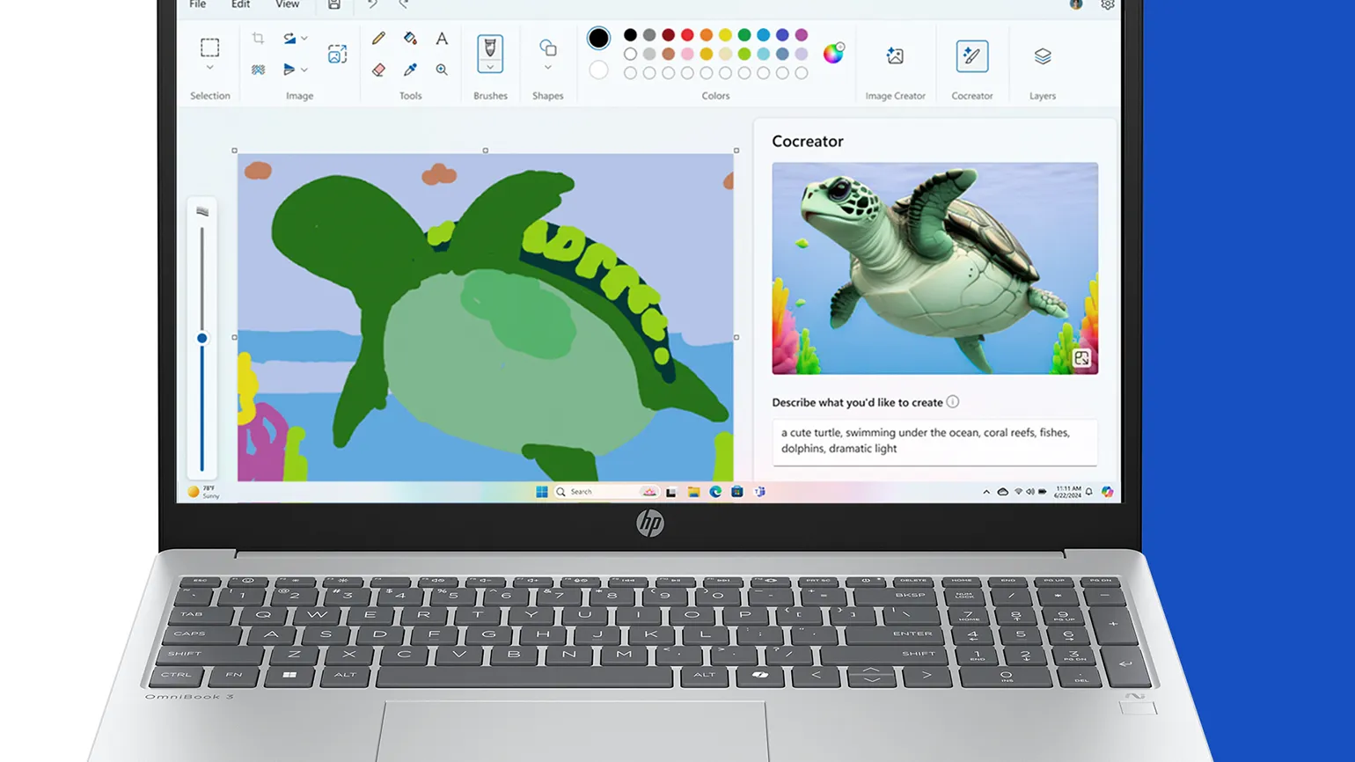Open the taskbar clock and date
Image resolution: width=1355 pixels, height=762 pixels.
point(1068,492)
